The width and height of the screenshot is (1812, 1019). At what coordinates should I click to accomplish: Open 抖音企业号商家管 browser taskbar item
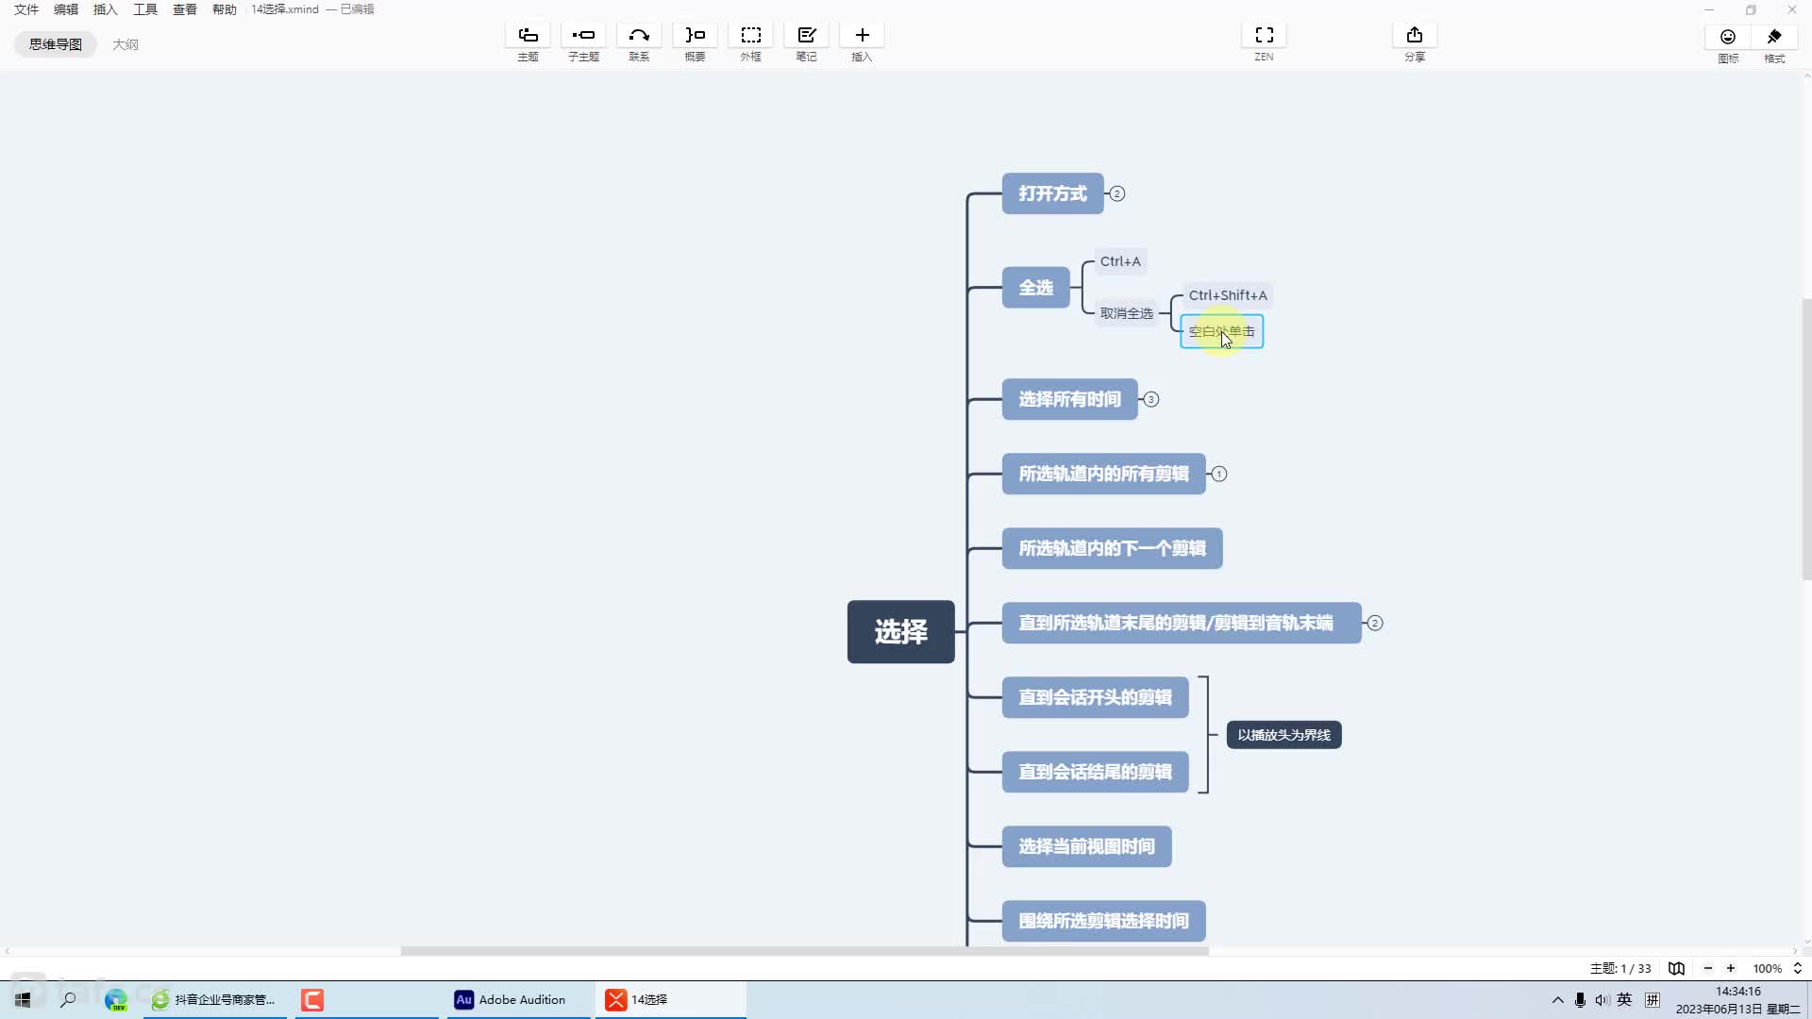tap(215, 999)
